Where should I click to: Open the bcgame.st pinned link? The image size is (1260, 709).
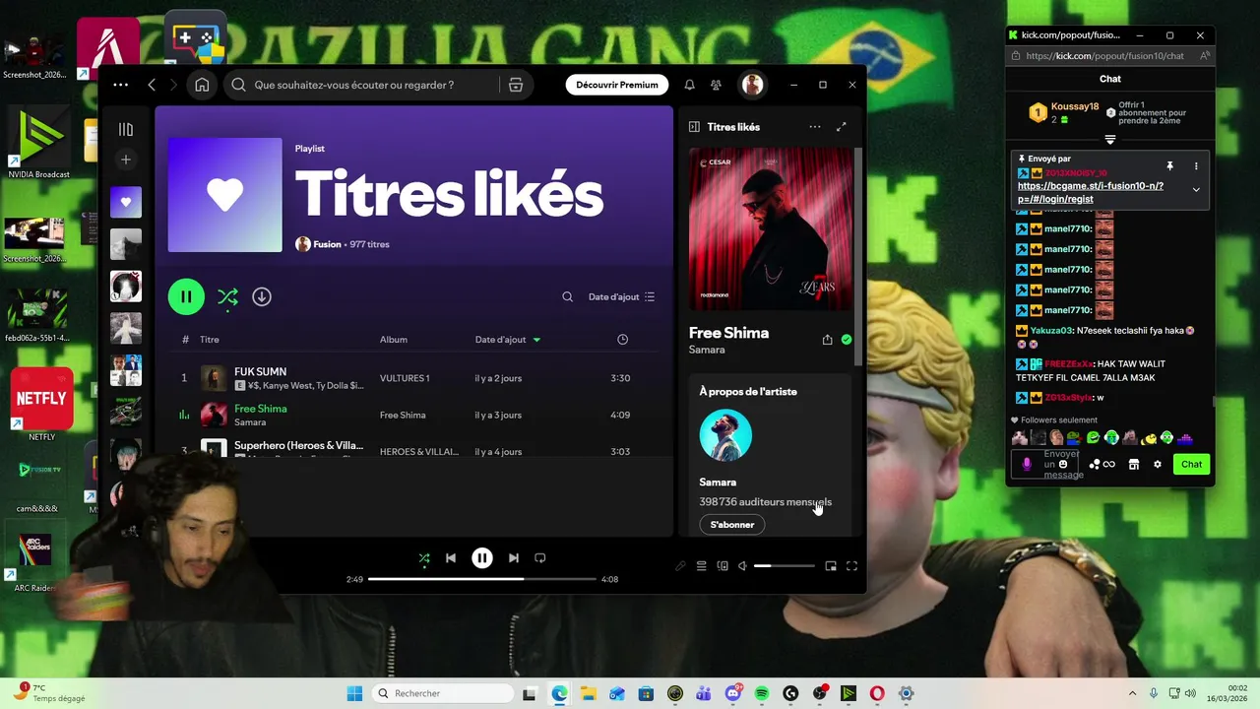tap(1091, 192)
